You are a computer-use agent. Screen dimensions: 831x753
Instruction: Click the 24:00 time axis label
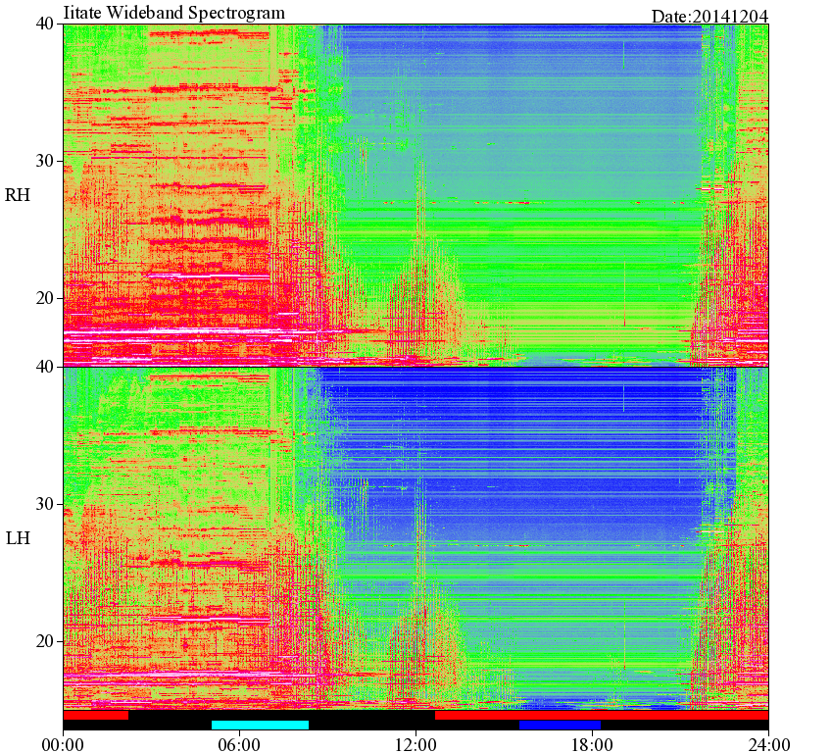(x=768, y=744)
